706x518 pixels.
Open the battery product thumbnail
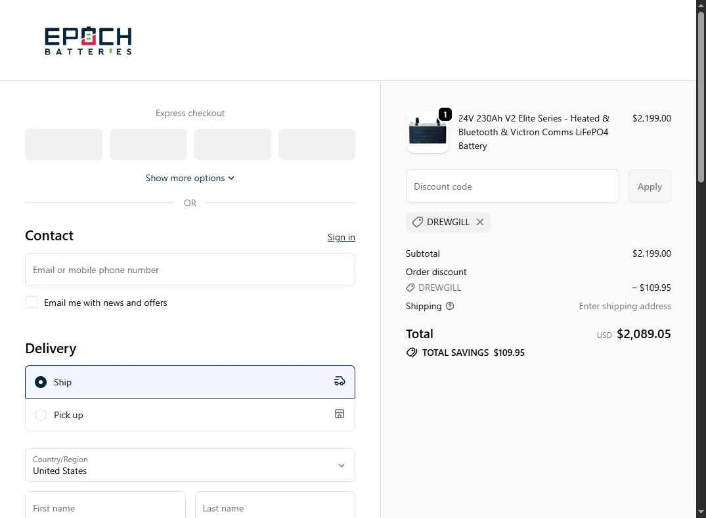(427, 133)
